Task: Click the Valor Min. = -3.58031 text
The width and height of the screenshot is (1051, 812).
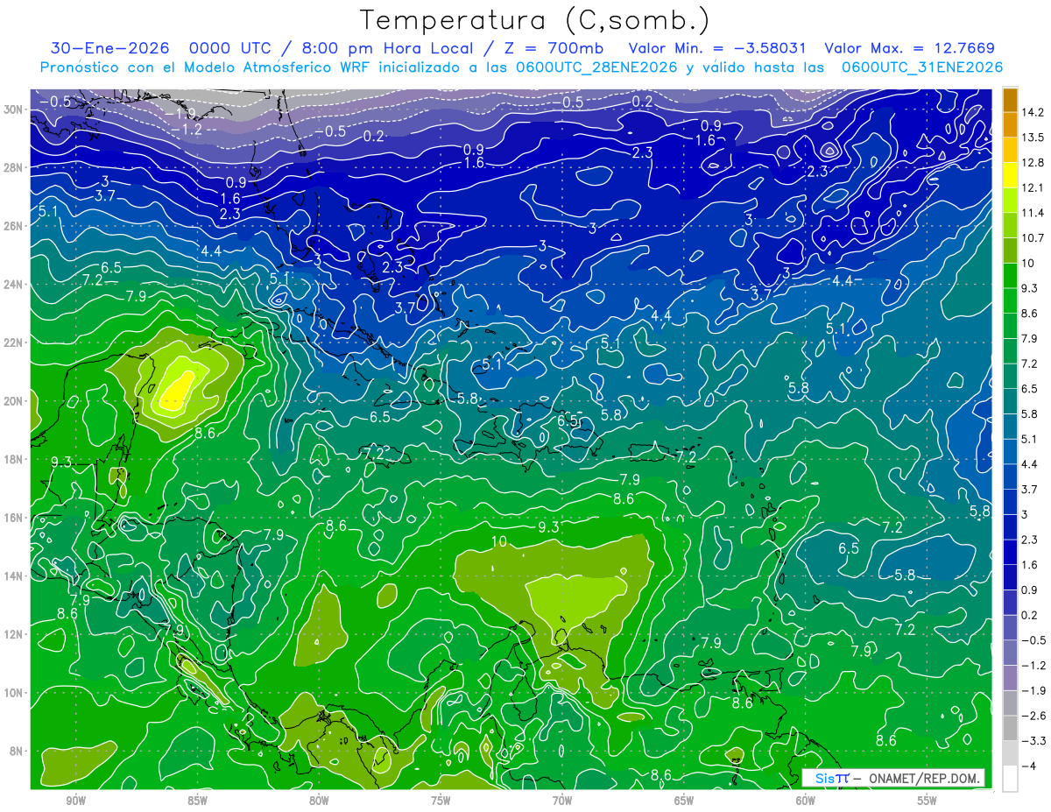Action: click(718, 48)
